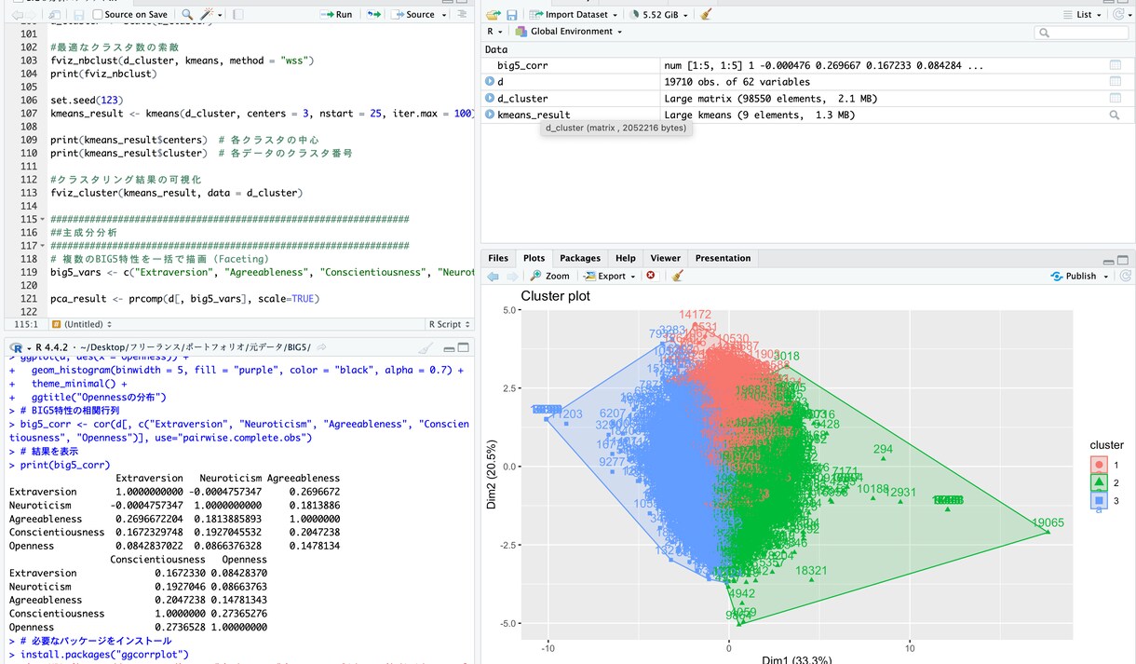Click the compile report notebook icon

[x=237, y=15]
